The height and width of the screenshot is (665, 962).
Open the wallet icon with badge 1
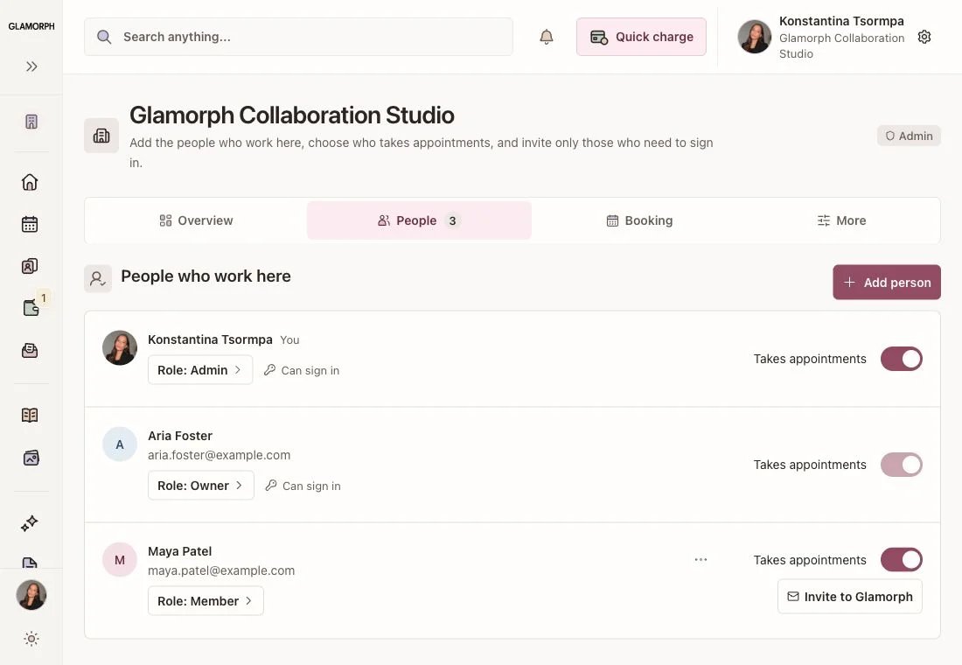(31, 308)
